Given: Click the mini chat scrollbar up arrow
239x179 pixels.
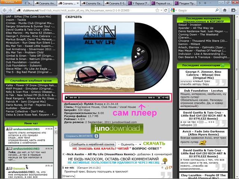Looking at the screenshot, I should click(x=56, y=128).
